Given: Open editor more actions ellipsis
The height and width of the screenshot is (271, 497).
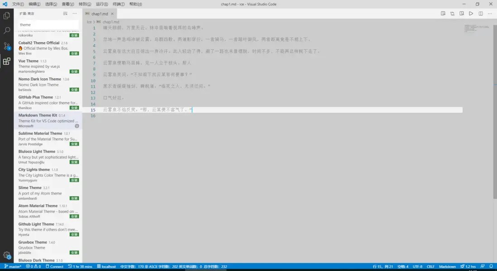Looking at the screenshot, I should [x=490, y=14].
